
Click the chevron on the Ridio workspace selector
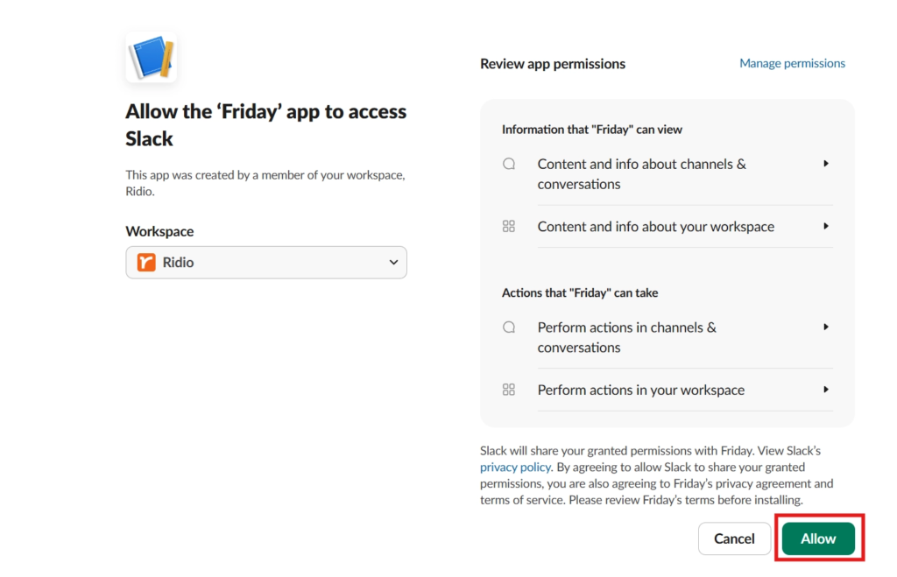point(392,262)
